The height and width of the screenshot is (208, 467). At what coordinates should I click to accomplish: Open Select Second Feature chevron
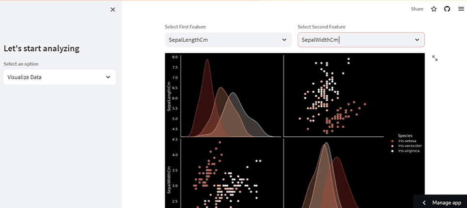click(417, 40)
